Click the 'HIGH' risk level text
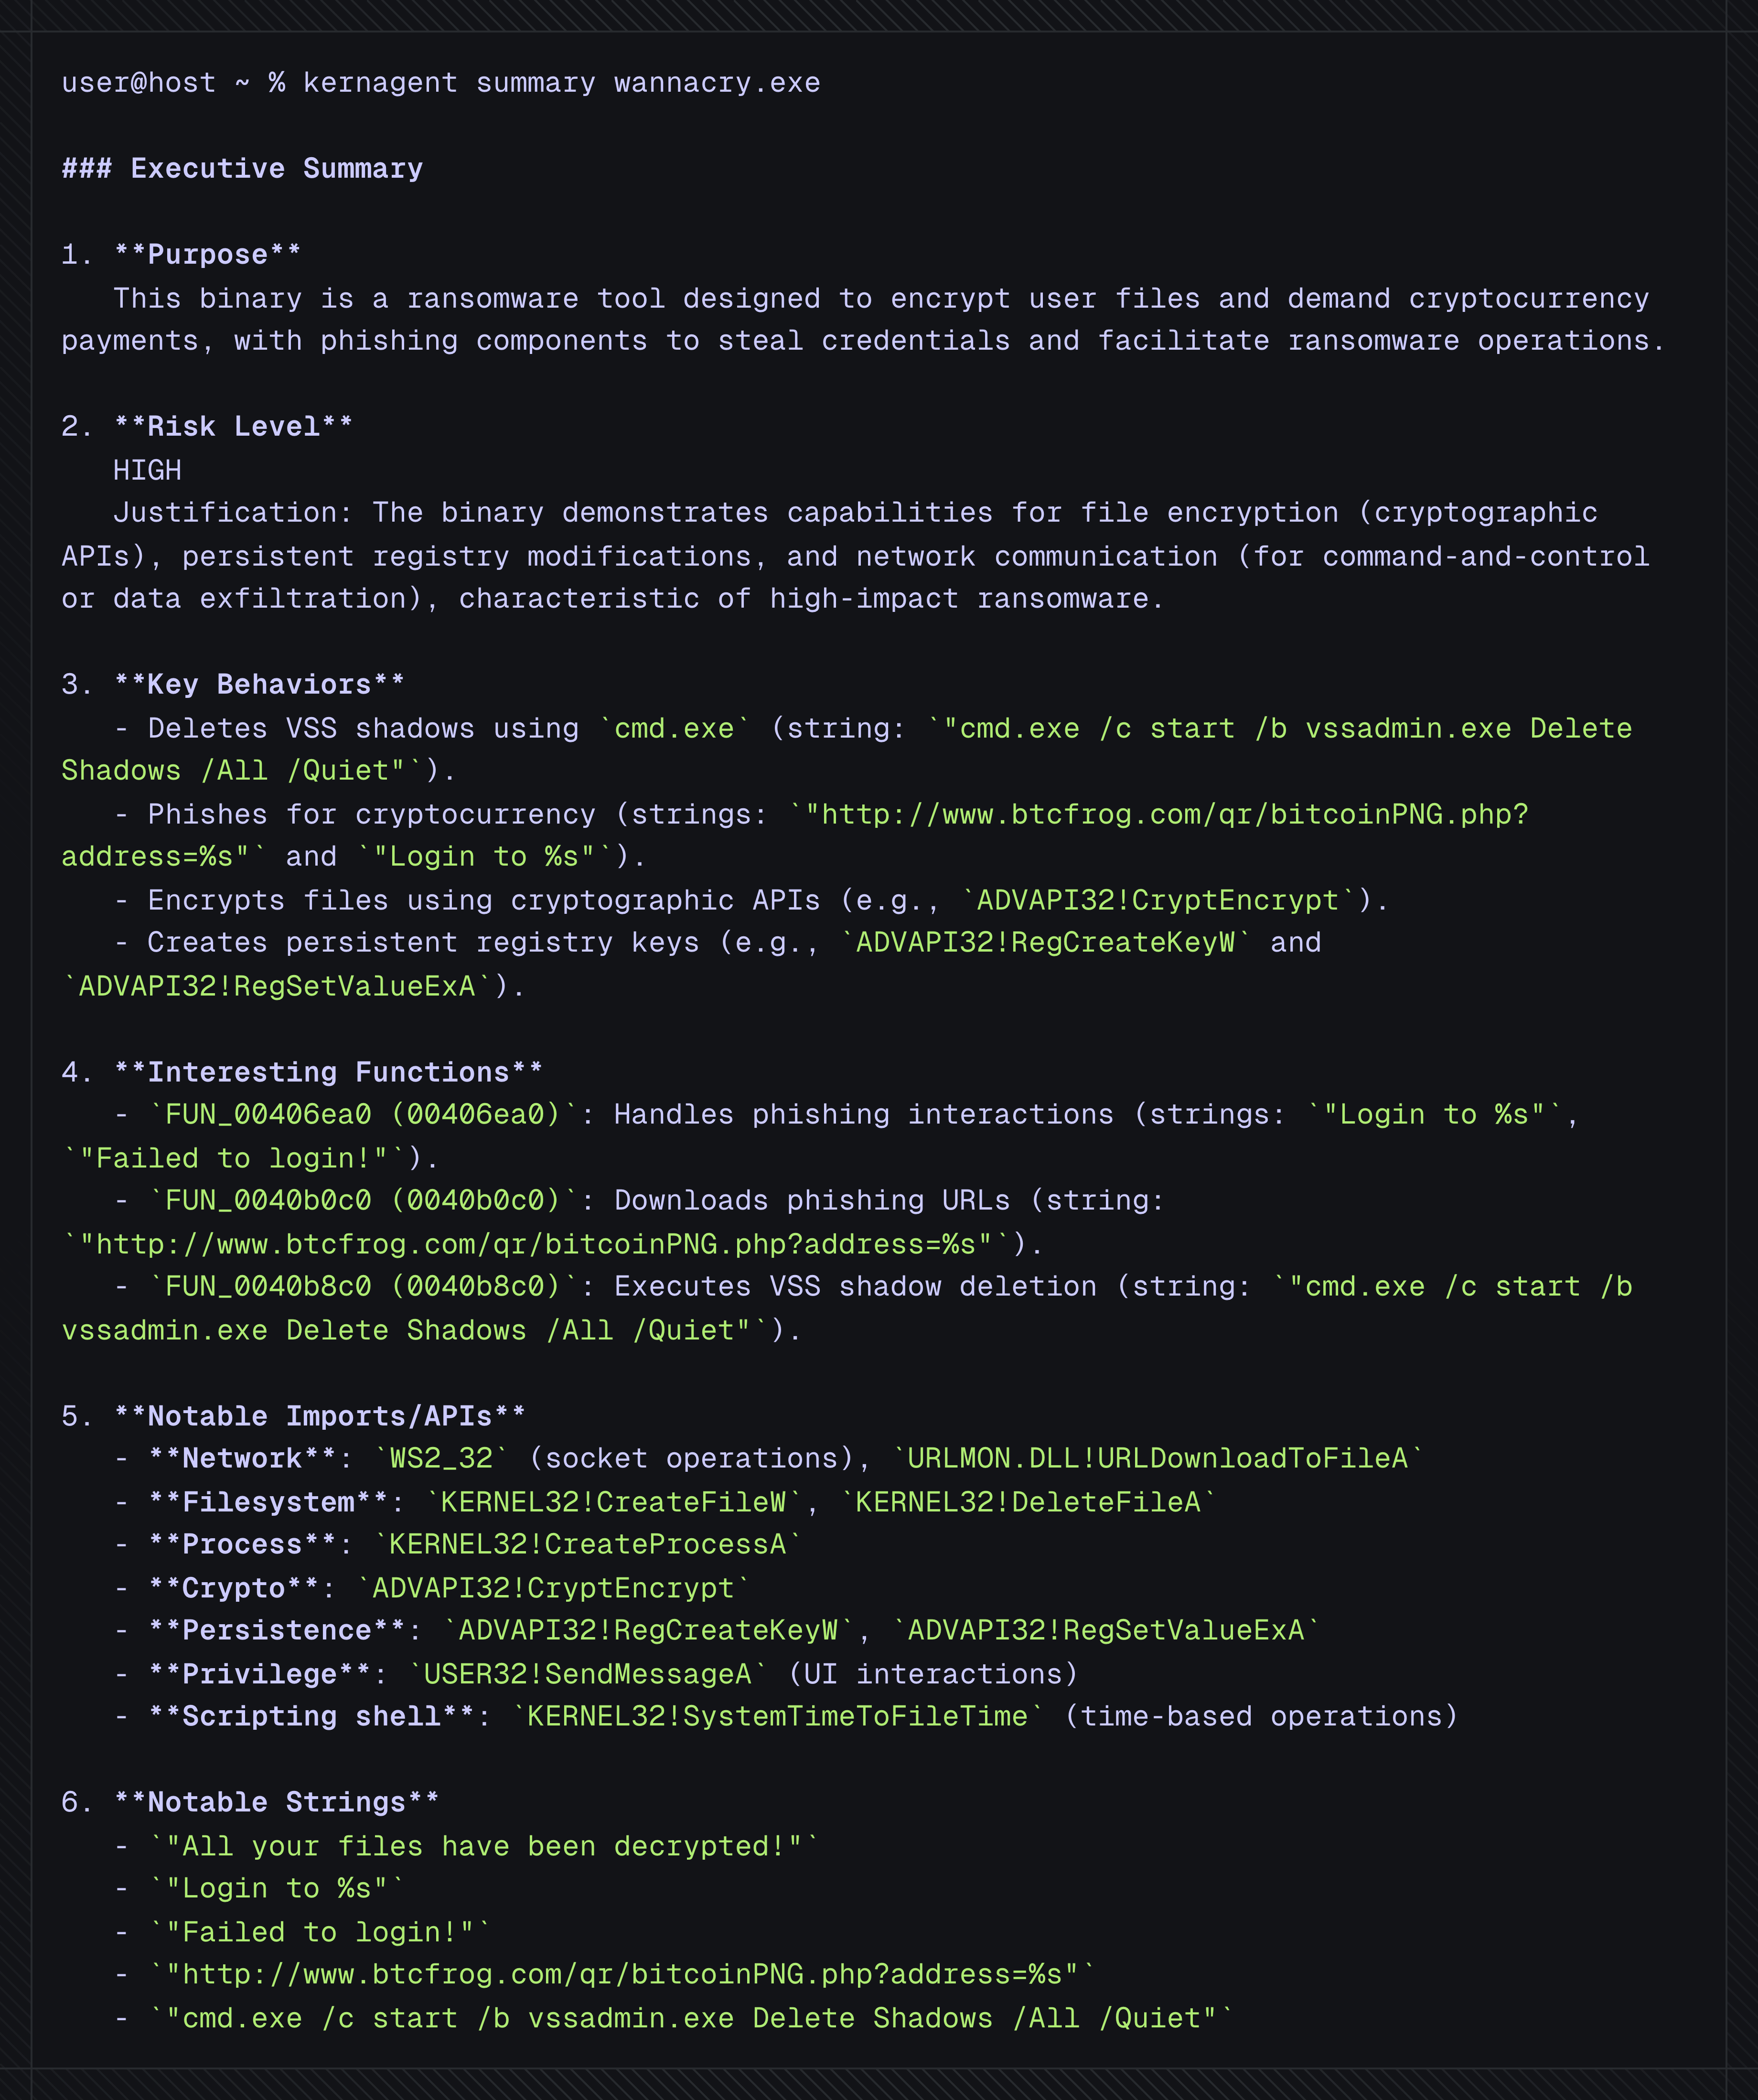The width and height of the screenshot is (1758, 2100). coord(147,470)
